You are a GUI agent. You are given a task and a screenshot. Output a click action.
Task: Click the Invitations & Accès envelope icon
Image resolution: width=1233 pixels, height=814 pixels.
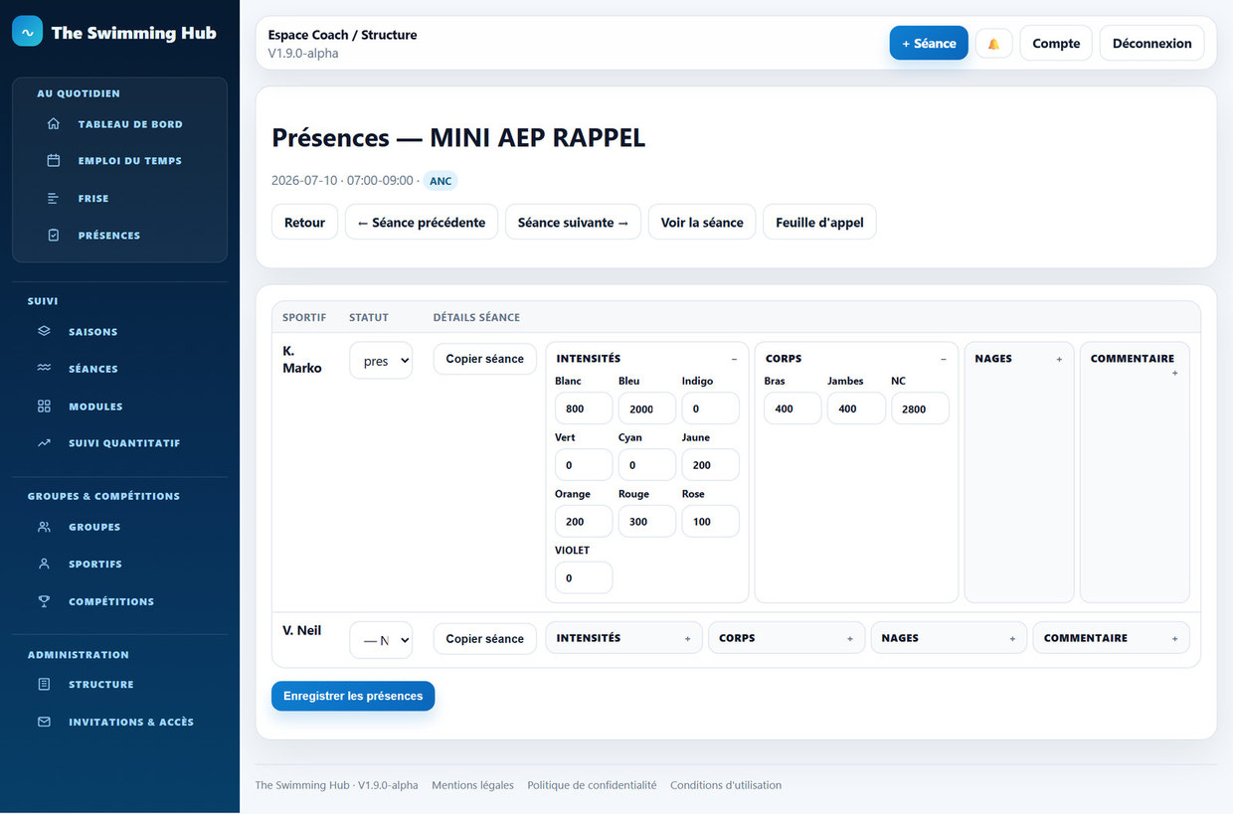tap(44, 722)
